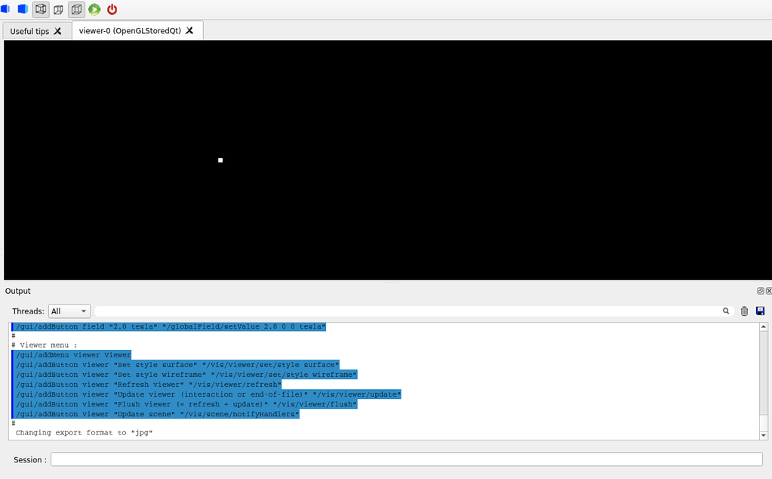Screen dimensions: 772x479
Task: Click the partially hidden leftmost blue toolbar icon
Action: [x=5, y=10]
